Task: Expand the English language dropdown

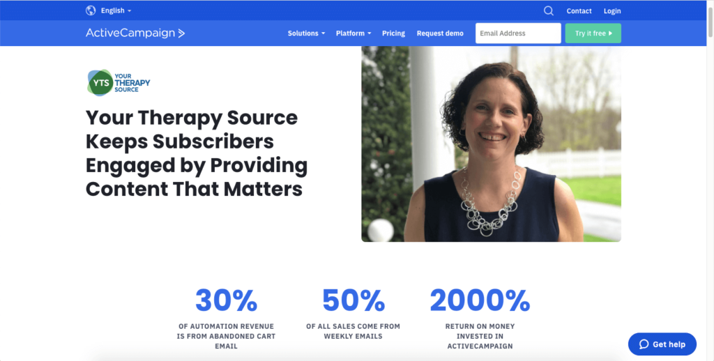Action: (116, 10)
